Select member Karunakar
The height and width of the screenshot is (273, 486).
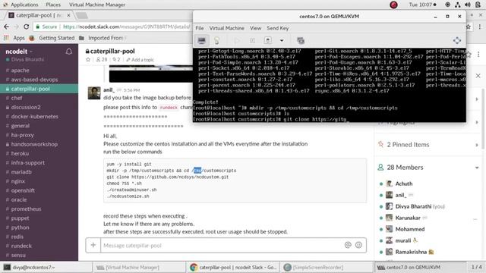tap(408, 218)
